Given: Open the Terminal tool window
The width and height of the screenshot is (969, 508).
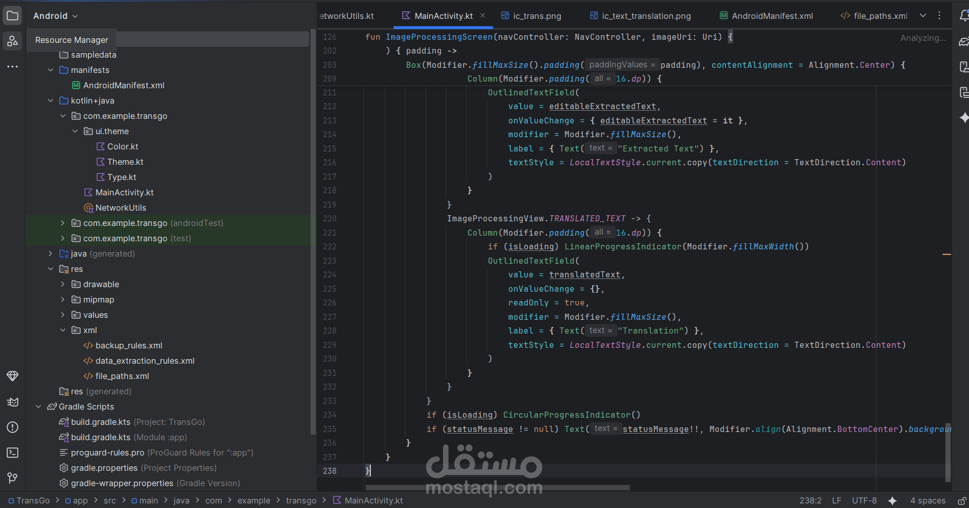Looking at the screenshot, I should click(x=12, y=453).
